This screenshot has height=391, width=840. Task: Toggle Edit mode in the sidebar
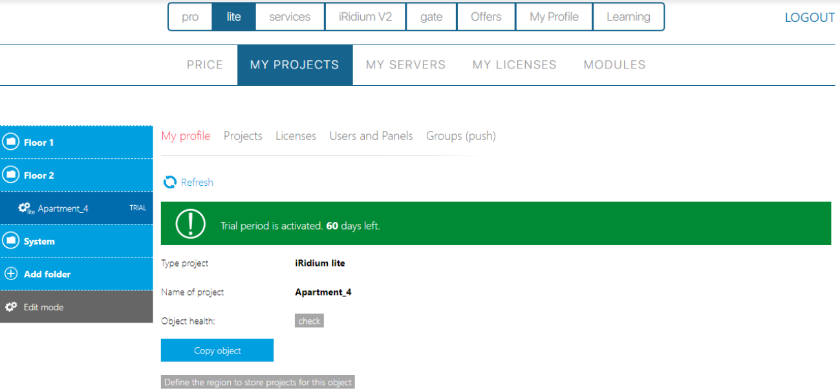(x=43, y=307)
